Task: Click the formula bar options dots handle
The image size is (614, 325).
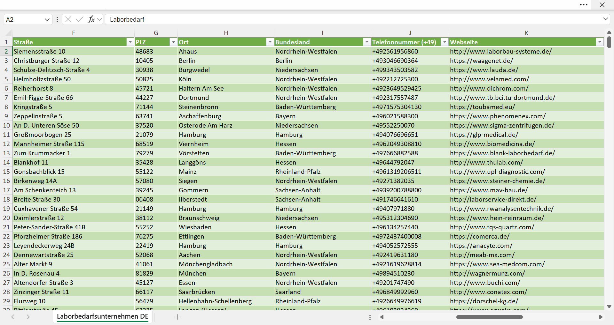Action: [x=57, y=19]
